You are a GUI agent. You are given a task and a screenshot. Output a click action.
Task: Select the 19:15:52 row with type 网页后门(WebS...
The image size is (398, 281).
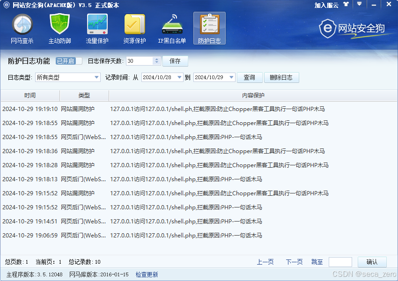click(x=199, y=207)
